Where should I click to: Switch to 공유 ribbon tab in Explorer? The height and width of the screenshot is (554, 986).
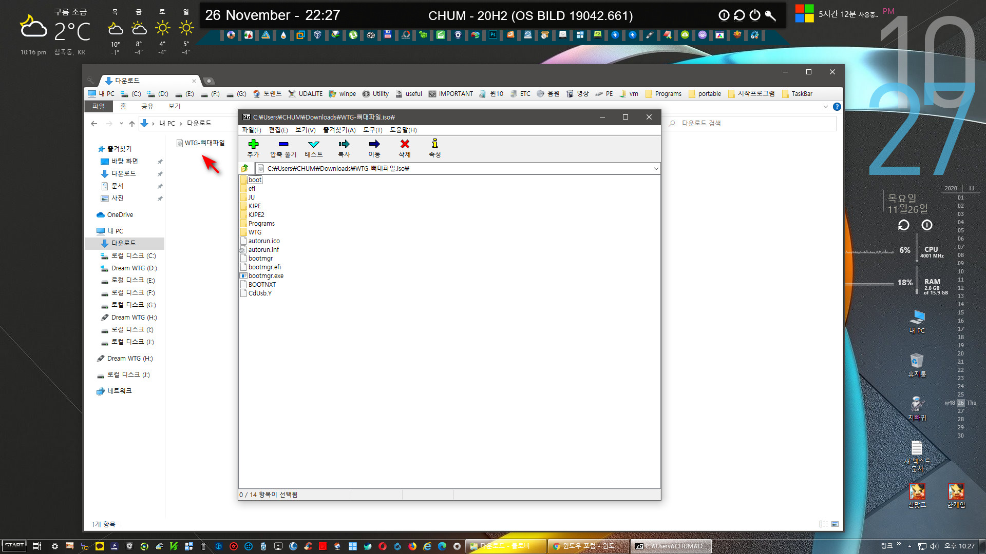pyautogui.click(x=147, y=106)
